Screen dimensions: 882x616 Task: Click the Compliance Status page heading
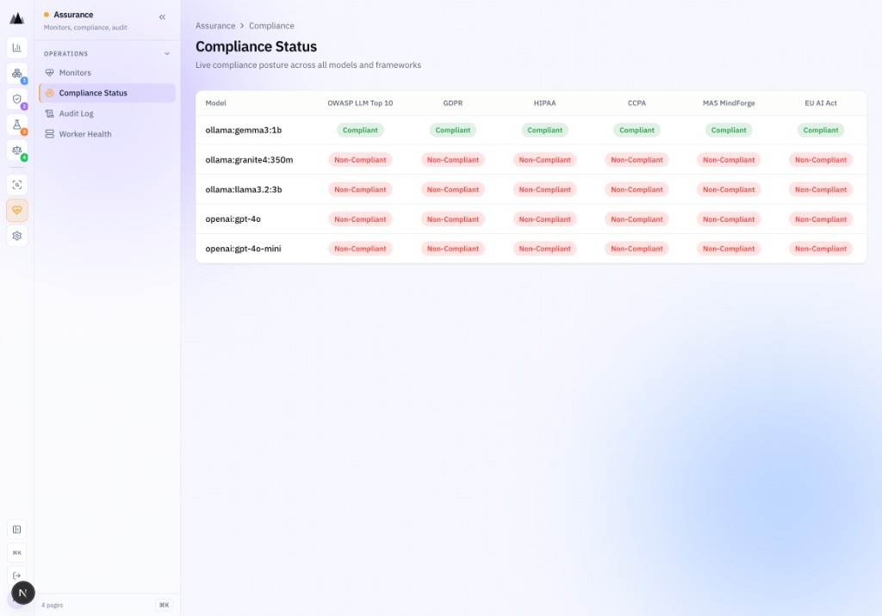tap(256, 46)
